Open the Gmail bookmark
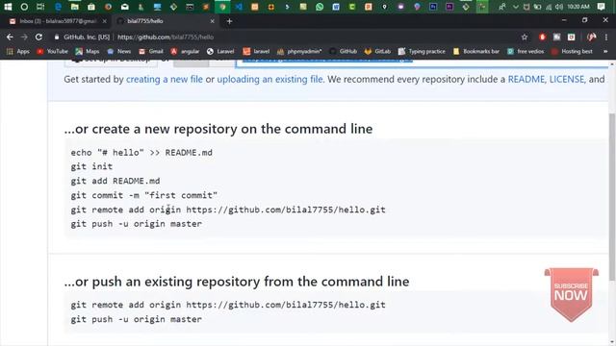This screenshot has width=616, height=346. coord(151,51)
